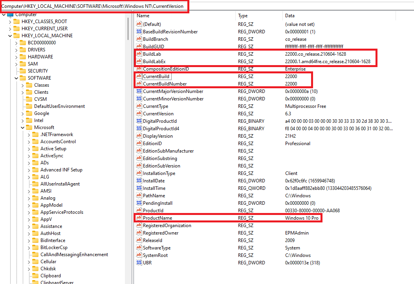This screenshot has width=414, height=284.
Task: Expand the HKEY_CLASSES_ROOT tree node
Action: tap(10, 22)
